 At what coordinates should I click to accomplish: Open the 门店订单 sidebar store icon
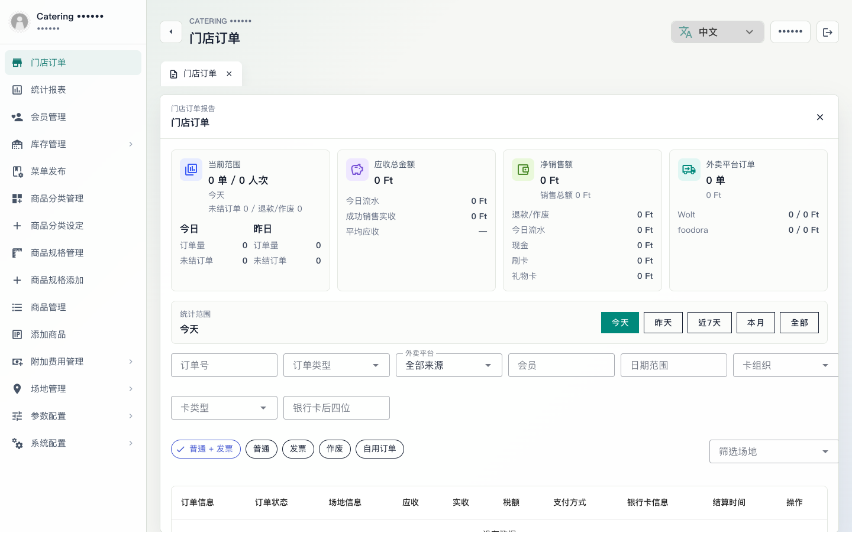pyautogui.click(x=17, y=63)
